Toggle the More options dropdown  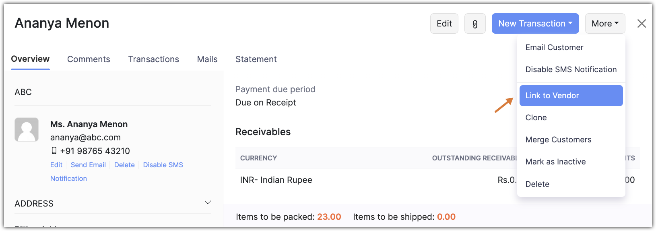pos(605,24)
